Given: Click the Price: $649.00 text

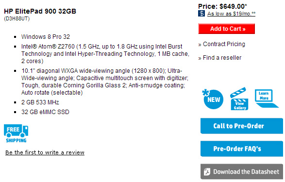Looking at the screenshot, I should (222, 6).
